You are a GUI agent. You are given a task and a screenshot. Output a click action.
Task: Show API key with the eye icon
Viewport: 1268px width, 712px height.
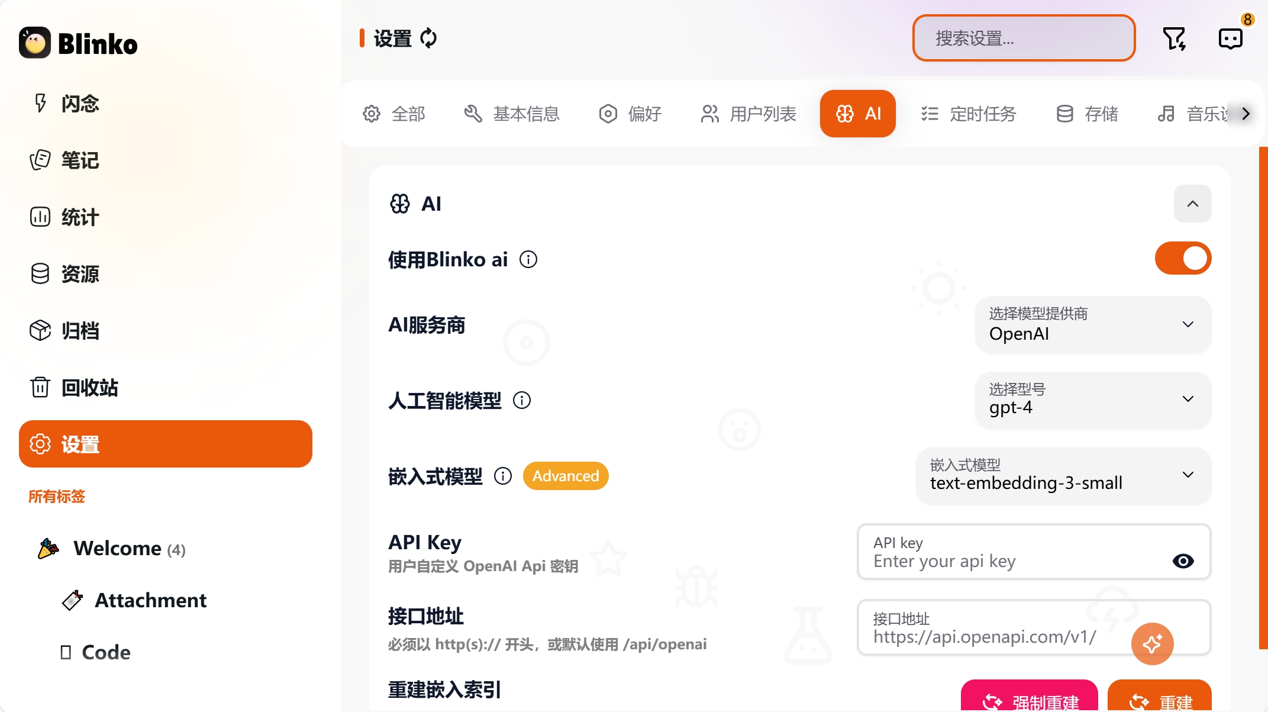click(1183, 561)
